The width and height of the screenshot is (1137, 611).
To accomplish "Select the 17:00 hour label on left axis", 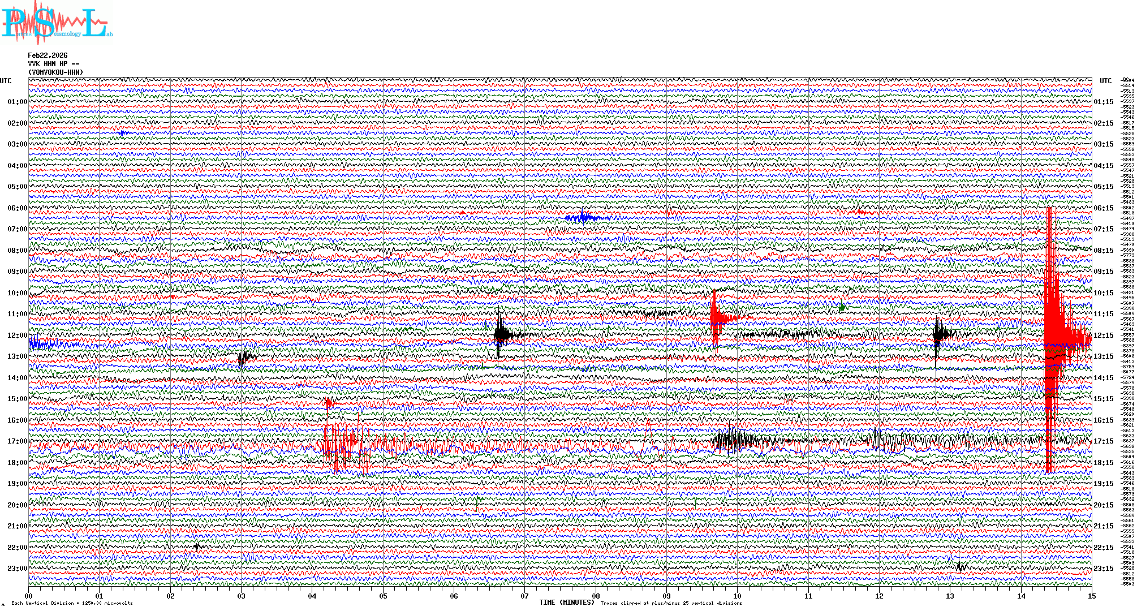I will (17, 441).
